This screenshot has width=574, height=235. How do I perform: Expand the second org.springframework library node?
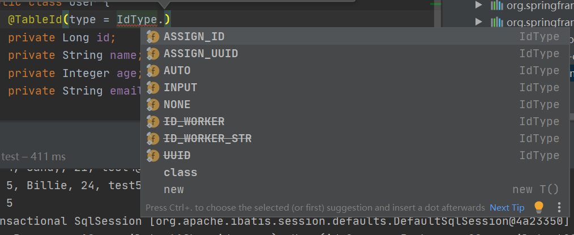click(479, 23)
